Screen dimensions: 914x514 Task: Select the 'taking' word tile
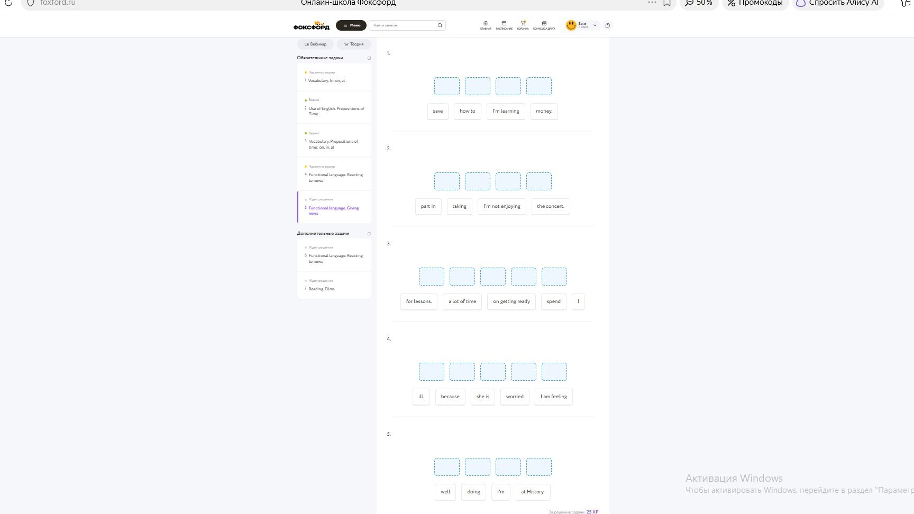[x=460, y=206]
